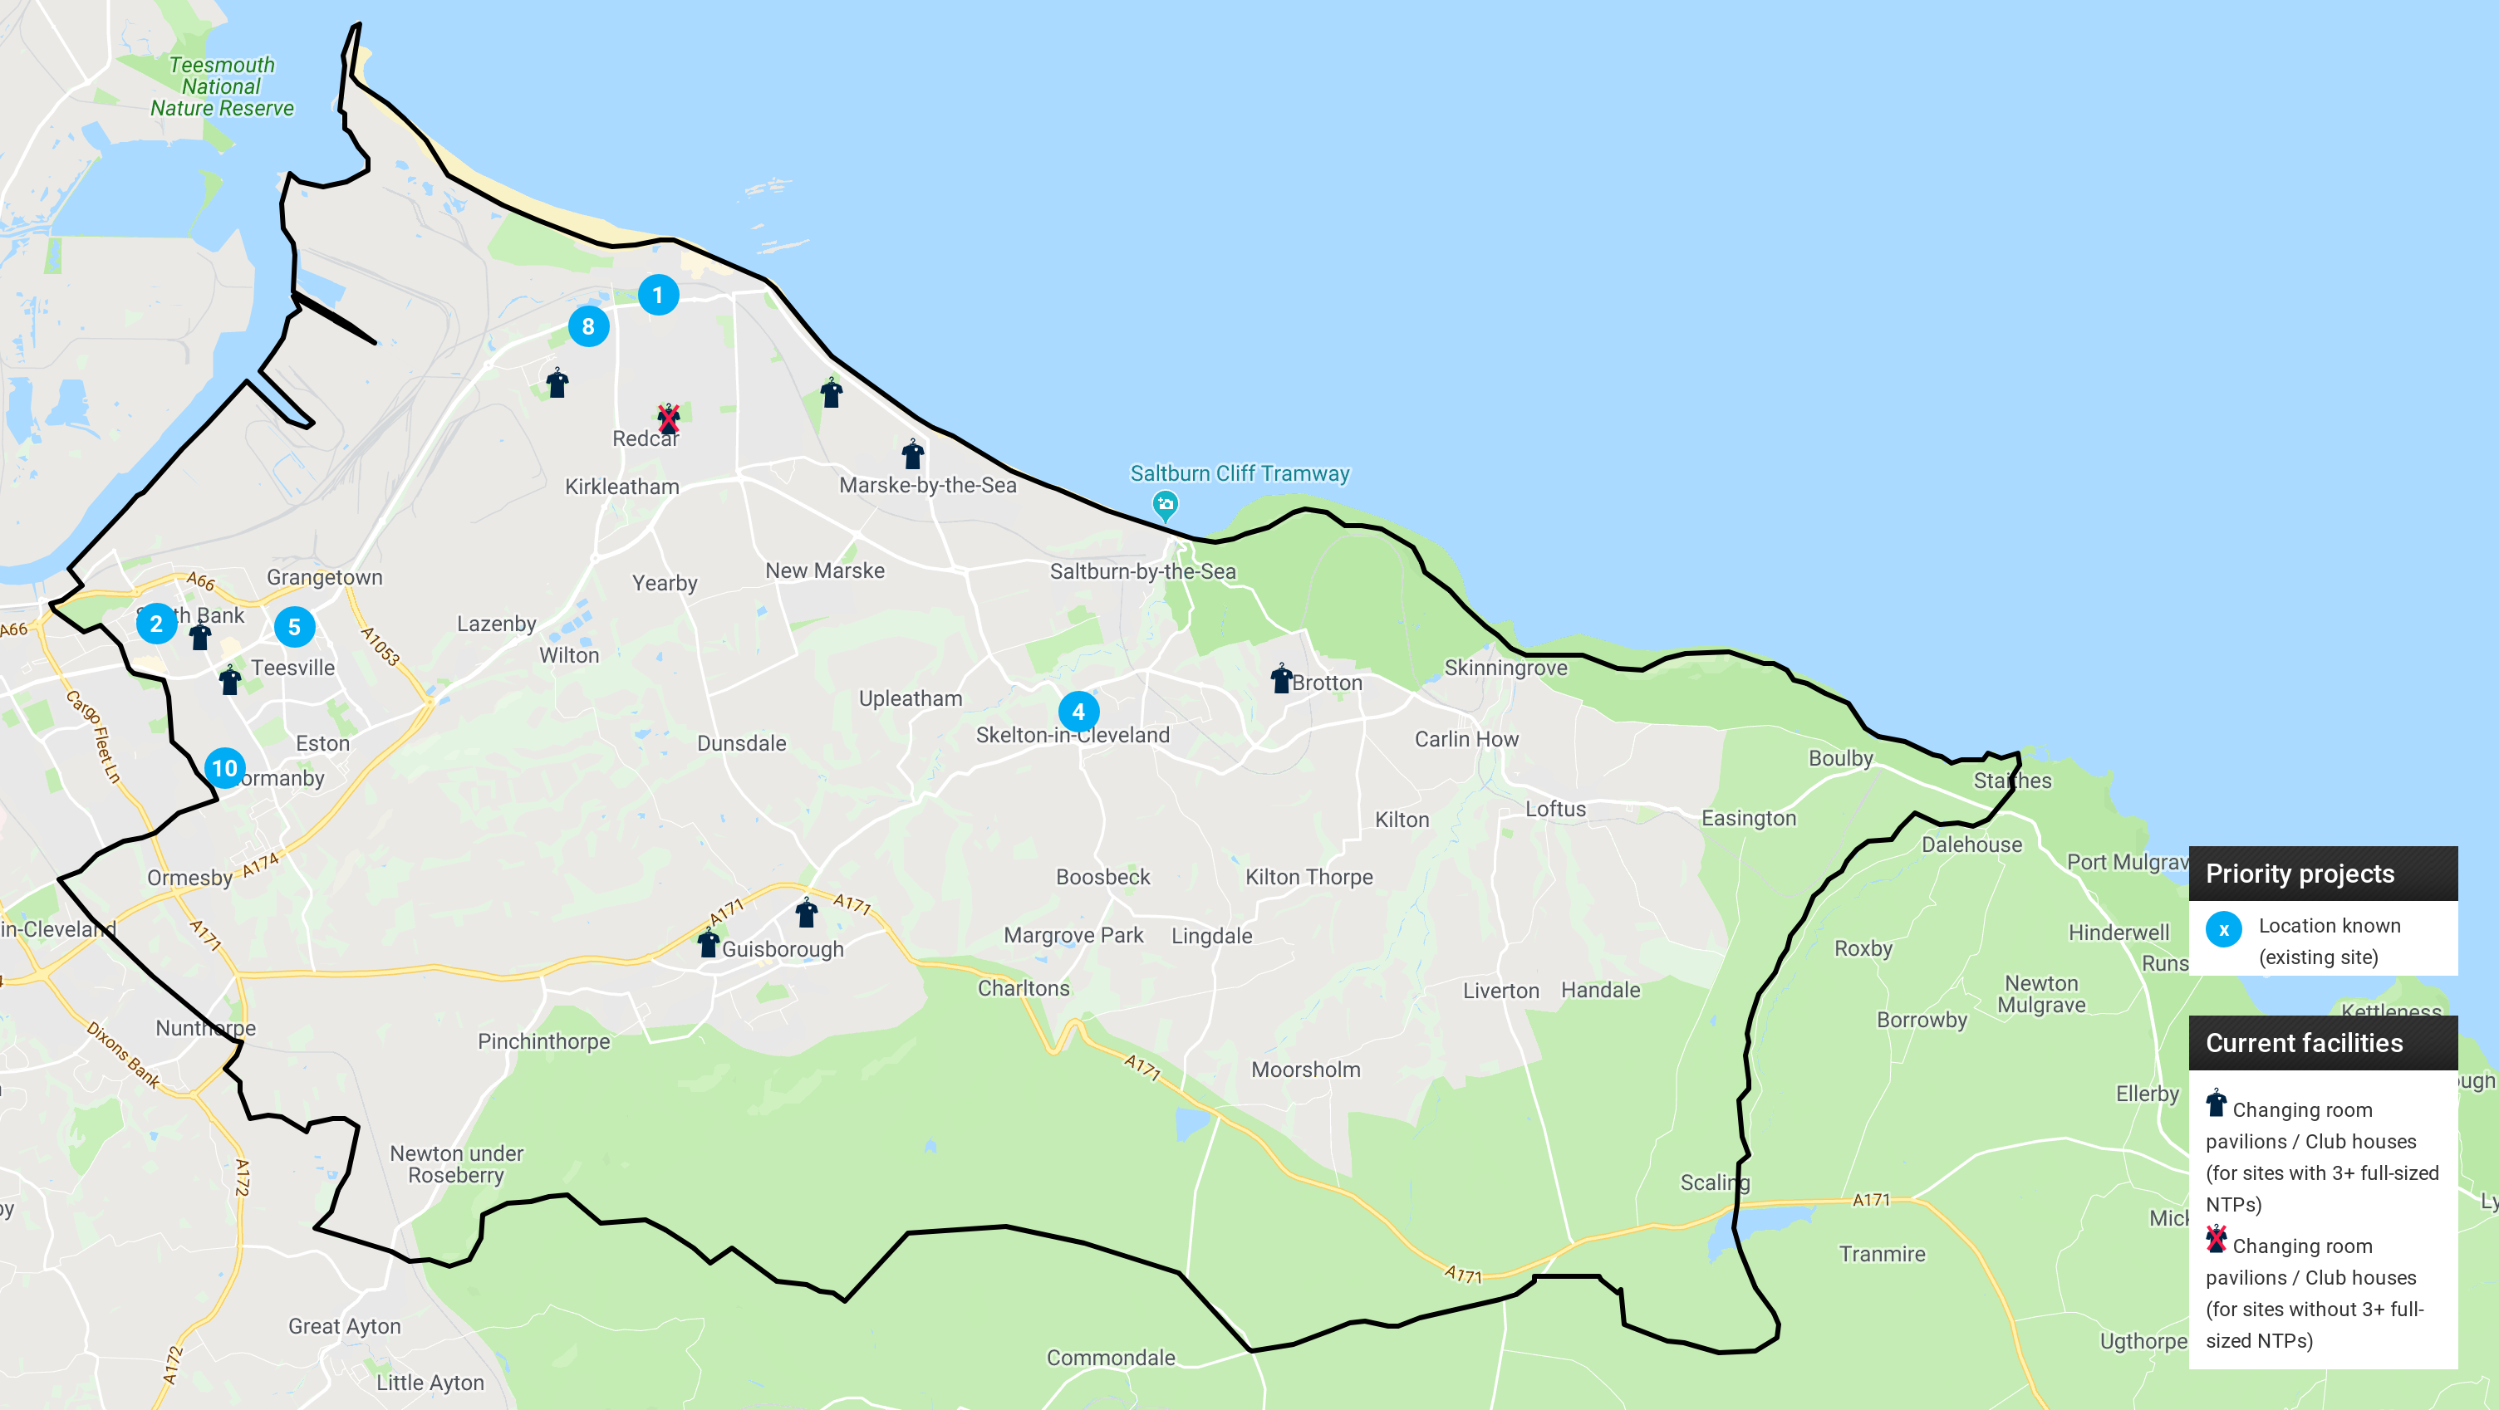The width and height of the screenshot is (2499, 1410).
Task: Click the Upleatham label
Action: tap(910, 699)
